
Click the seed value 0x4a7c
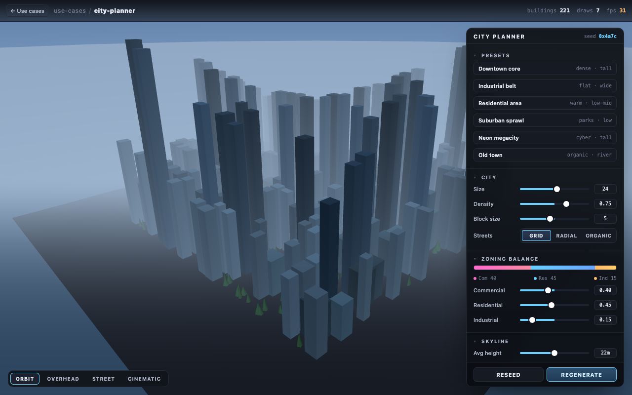point(608,37)
